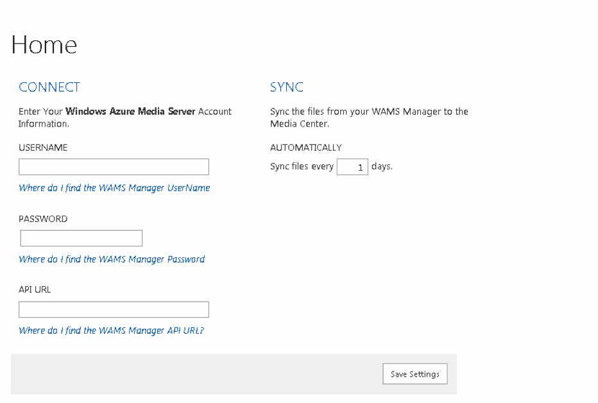The image size is (598, 403).
Task: Click the 'Sync files every' text
Action: [x=302, y=167]
